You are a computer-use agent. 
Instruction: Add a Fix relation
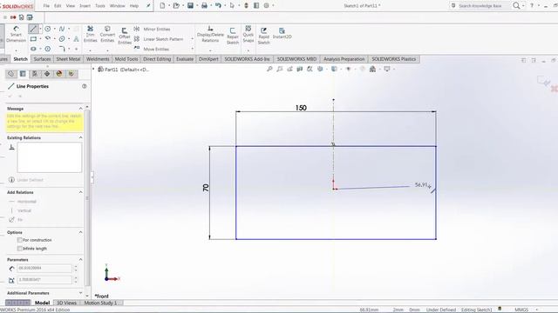pos(16,220)
